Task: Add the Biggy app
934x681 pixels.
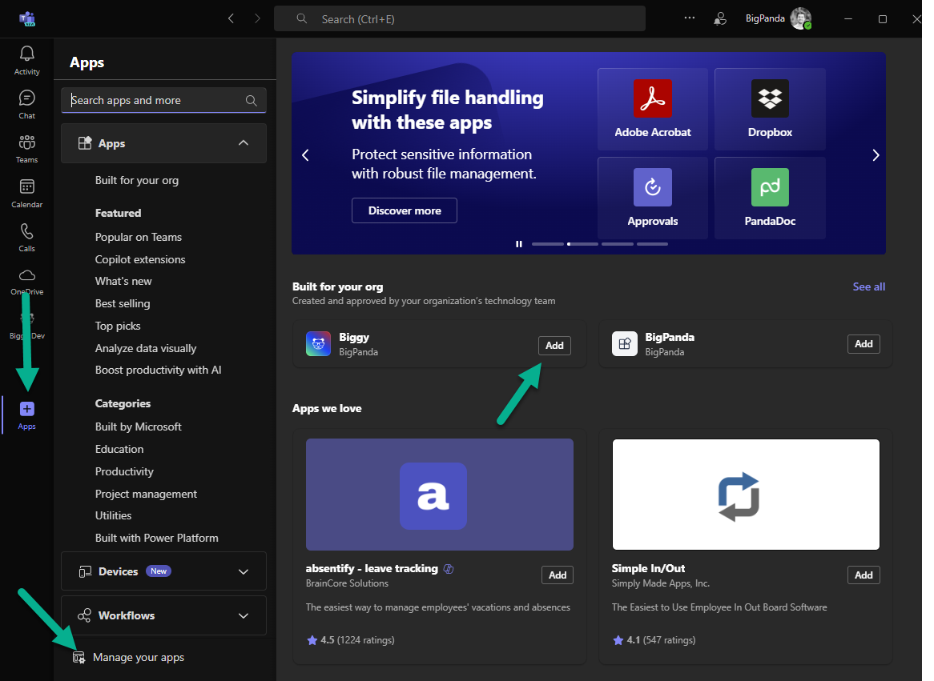Action: [x=554, y=346]
